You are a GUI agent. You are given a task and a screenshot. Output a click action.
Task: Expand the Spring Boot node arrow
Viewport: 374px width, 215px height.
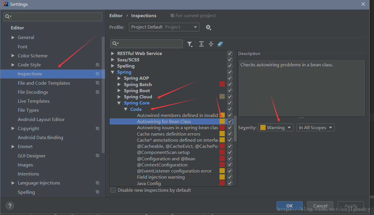pyautogui.click(x=119, y=91)
